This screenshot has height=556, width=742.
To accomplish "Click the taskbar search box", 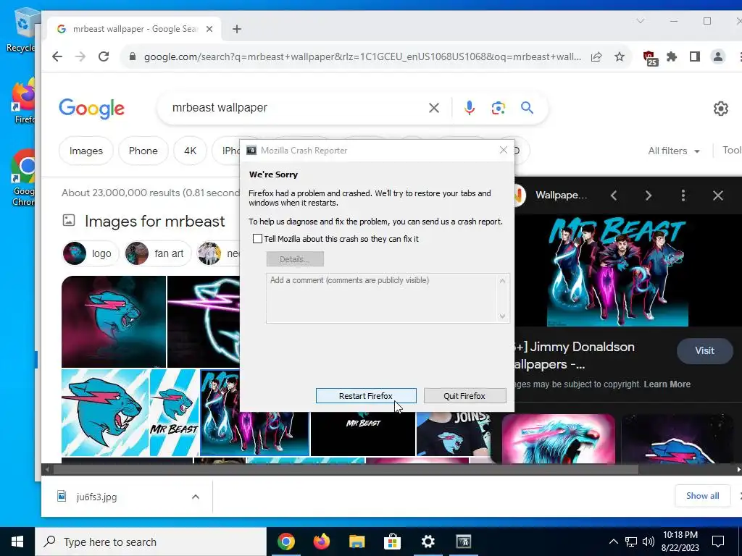I will tap(151, 542).
